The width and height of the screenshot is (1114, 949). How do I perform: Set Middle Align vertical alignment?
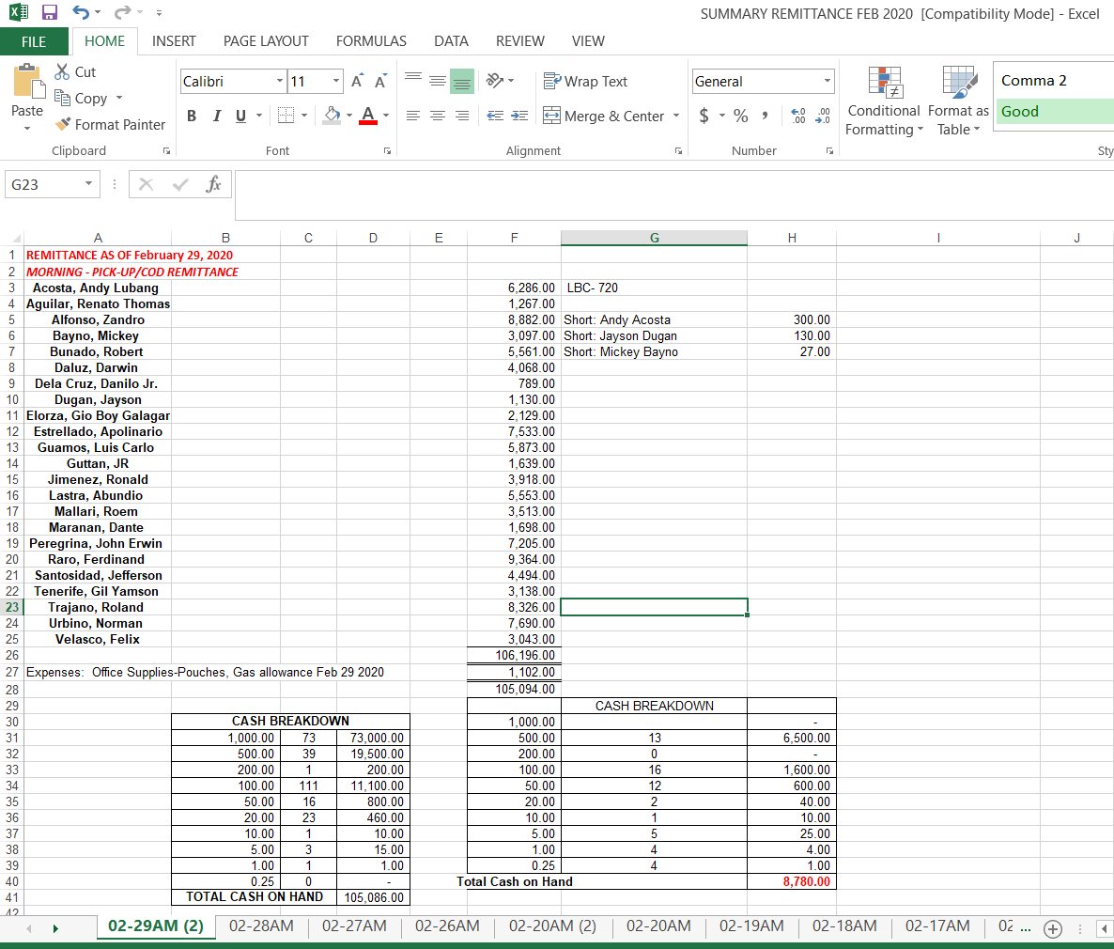click(x=438, y=80)
